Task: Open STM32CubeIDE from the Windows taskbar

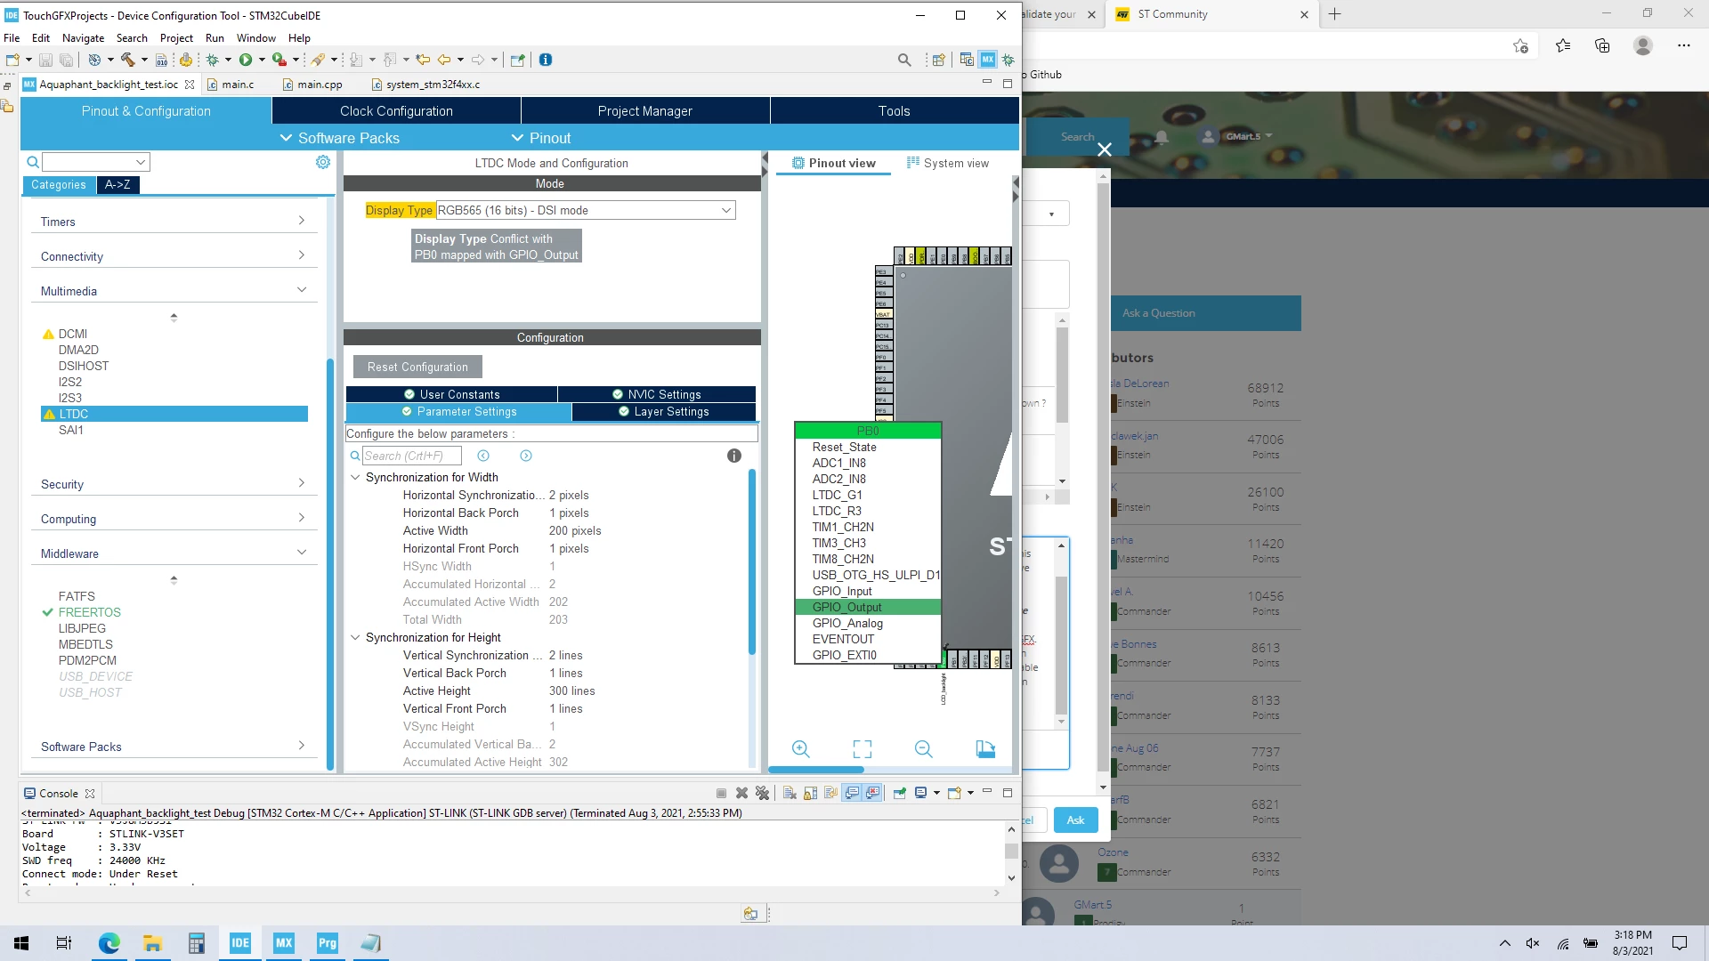Action: 240,943
